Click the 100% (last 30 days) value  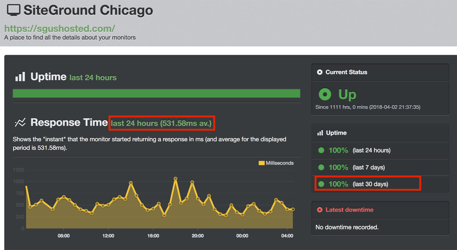point(338,184)
